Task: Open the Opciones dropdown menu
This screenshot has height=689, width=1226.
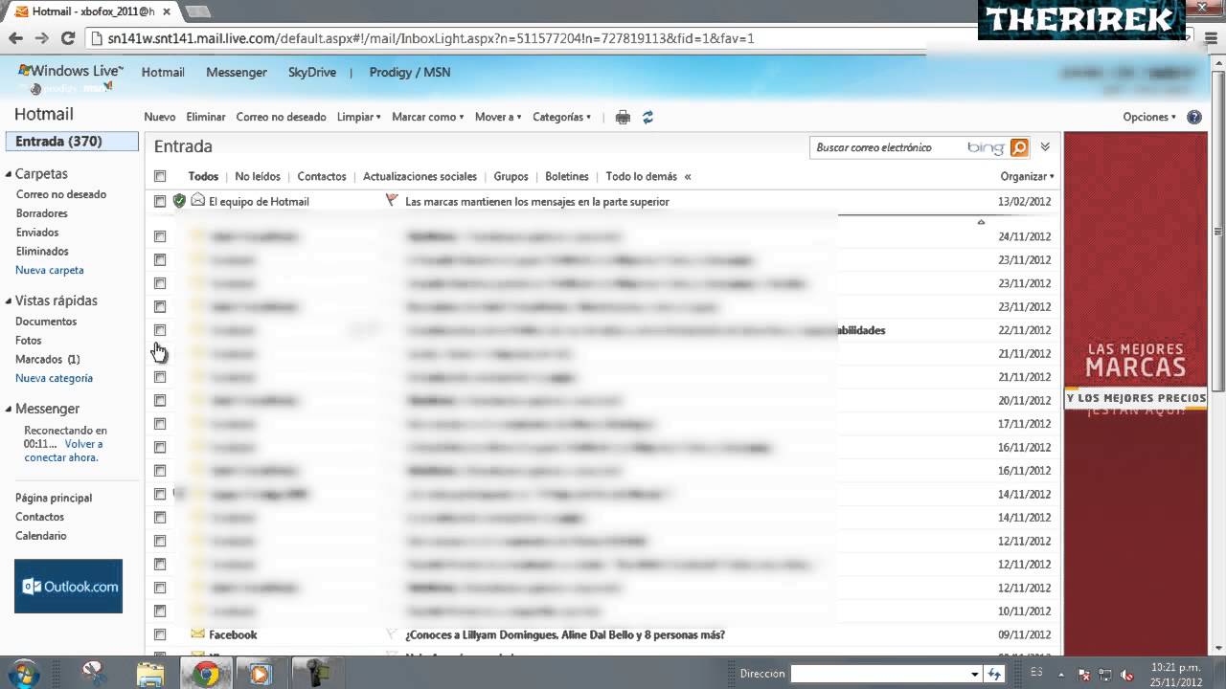Action: click(x=1149, y=117)
